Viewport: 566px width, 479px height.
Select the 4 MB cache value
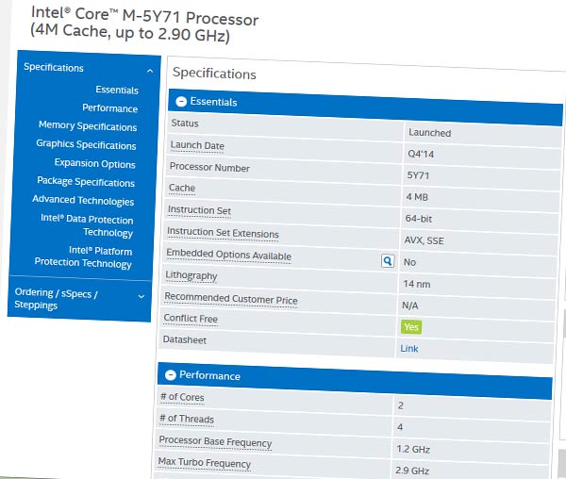(x=417, y=197)
